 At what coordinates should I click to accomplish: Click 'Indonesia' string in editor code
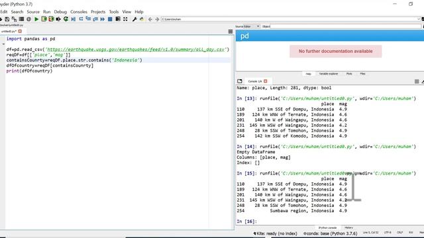[125, 60]
